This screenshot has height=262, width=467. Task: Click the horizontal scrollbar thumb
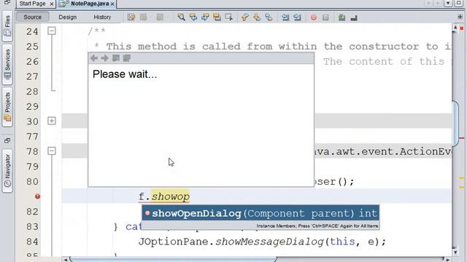tap(174, 259)
